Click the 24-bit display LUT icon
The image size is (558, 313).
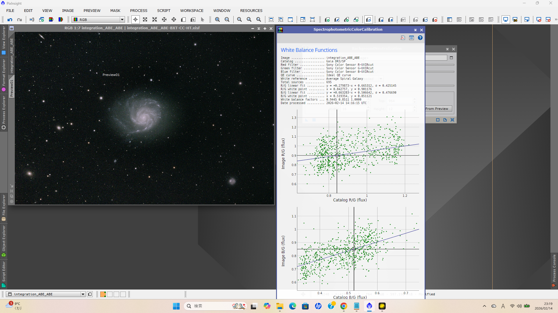515,20
